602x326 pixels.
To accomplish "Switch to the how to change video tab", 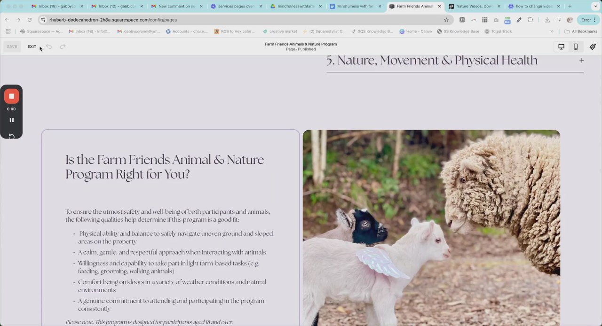I will (535, 6).
